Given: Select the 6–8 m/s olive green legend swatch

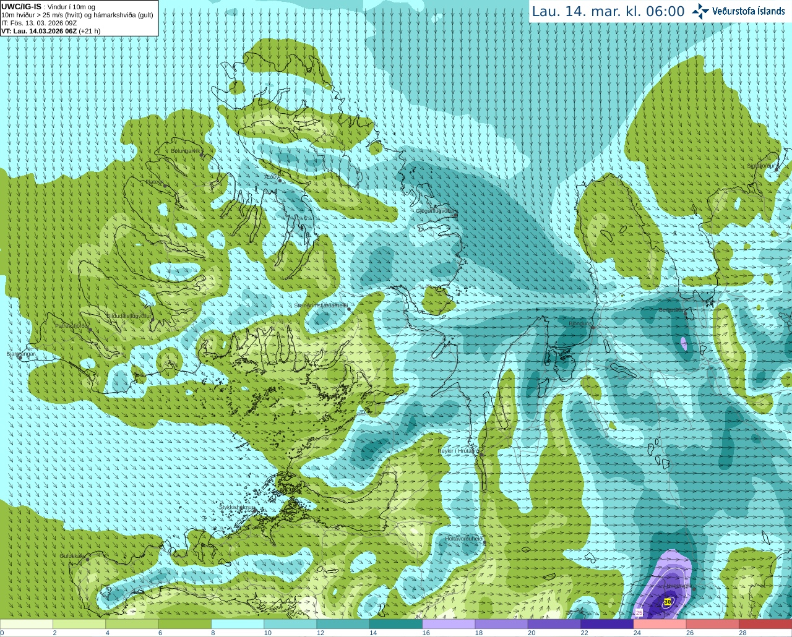Looking at the screenshot, I should 185,624.
